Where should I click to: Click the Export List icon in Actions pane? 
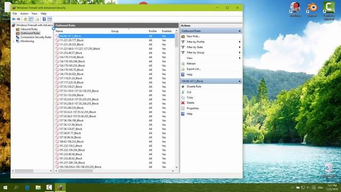183,69
